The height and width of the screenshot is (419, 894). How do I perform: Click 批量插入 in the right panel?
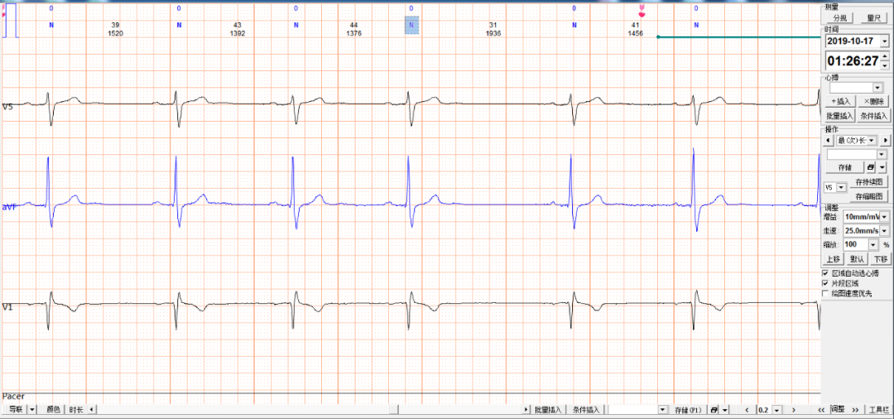click(x=840, y=116)
